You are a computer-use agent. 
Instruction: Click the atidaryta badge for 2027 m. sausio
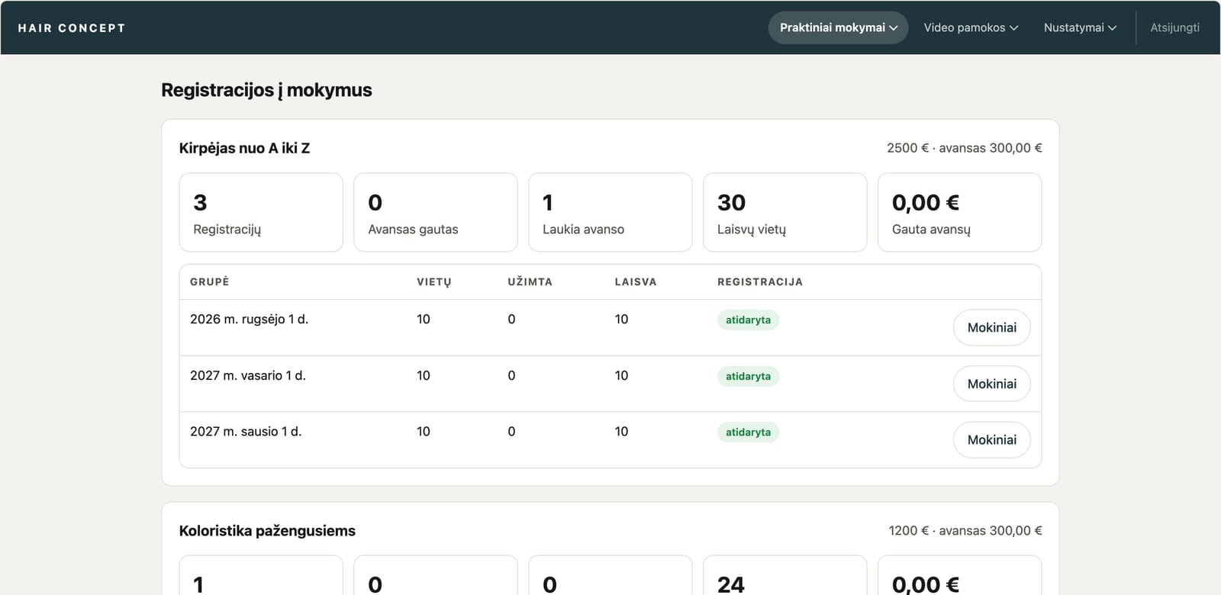click(748, 432)
